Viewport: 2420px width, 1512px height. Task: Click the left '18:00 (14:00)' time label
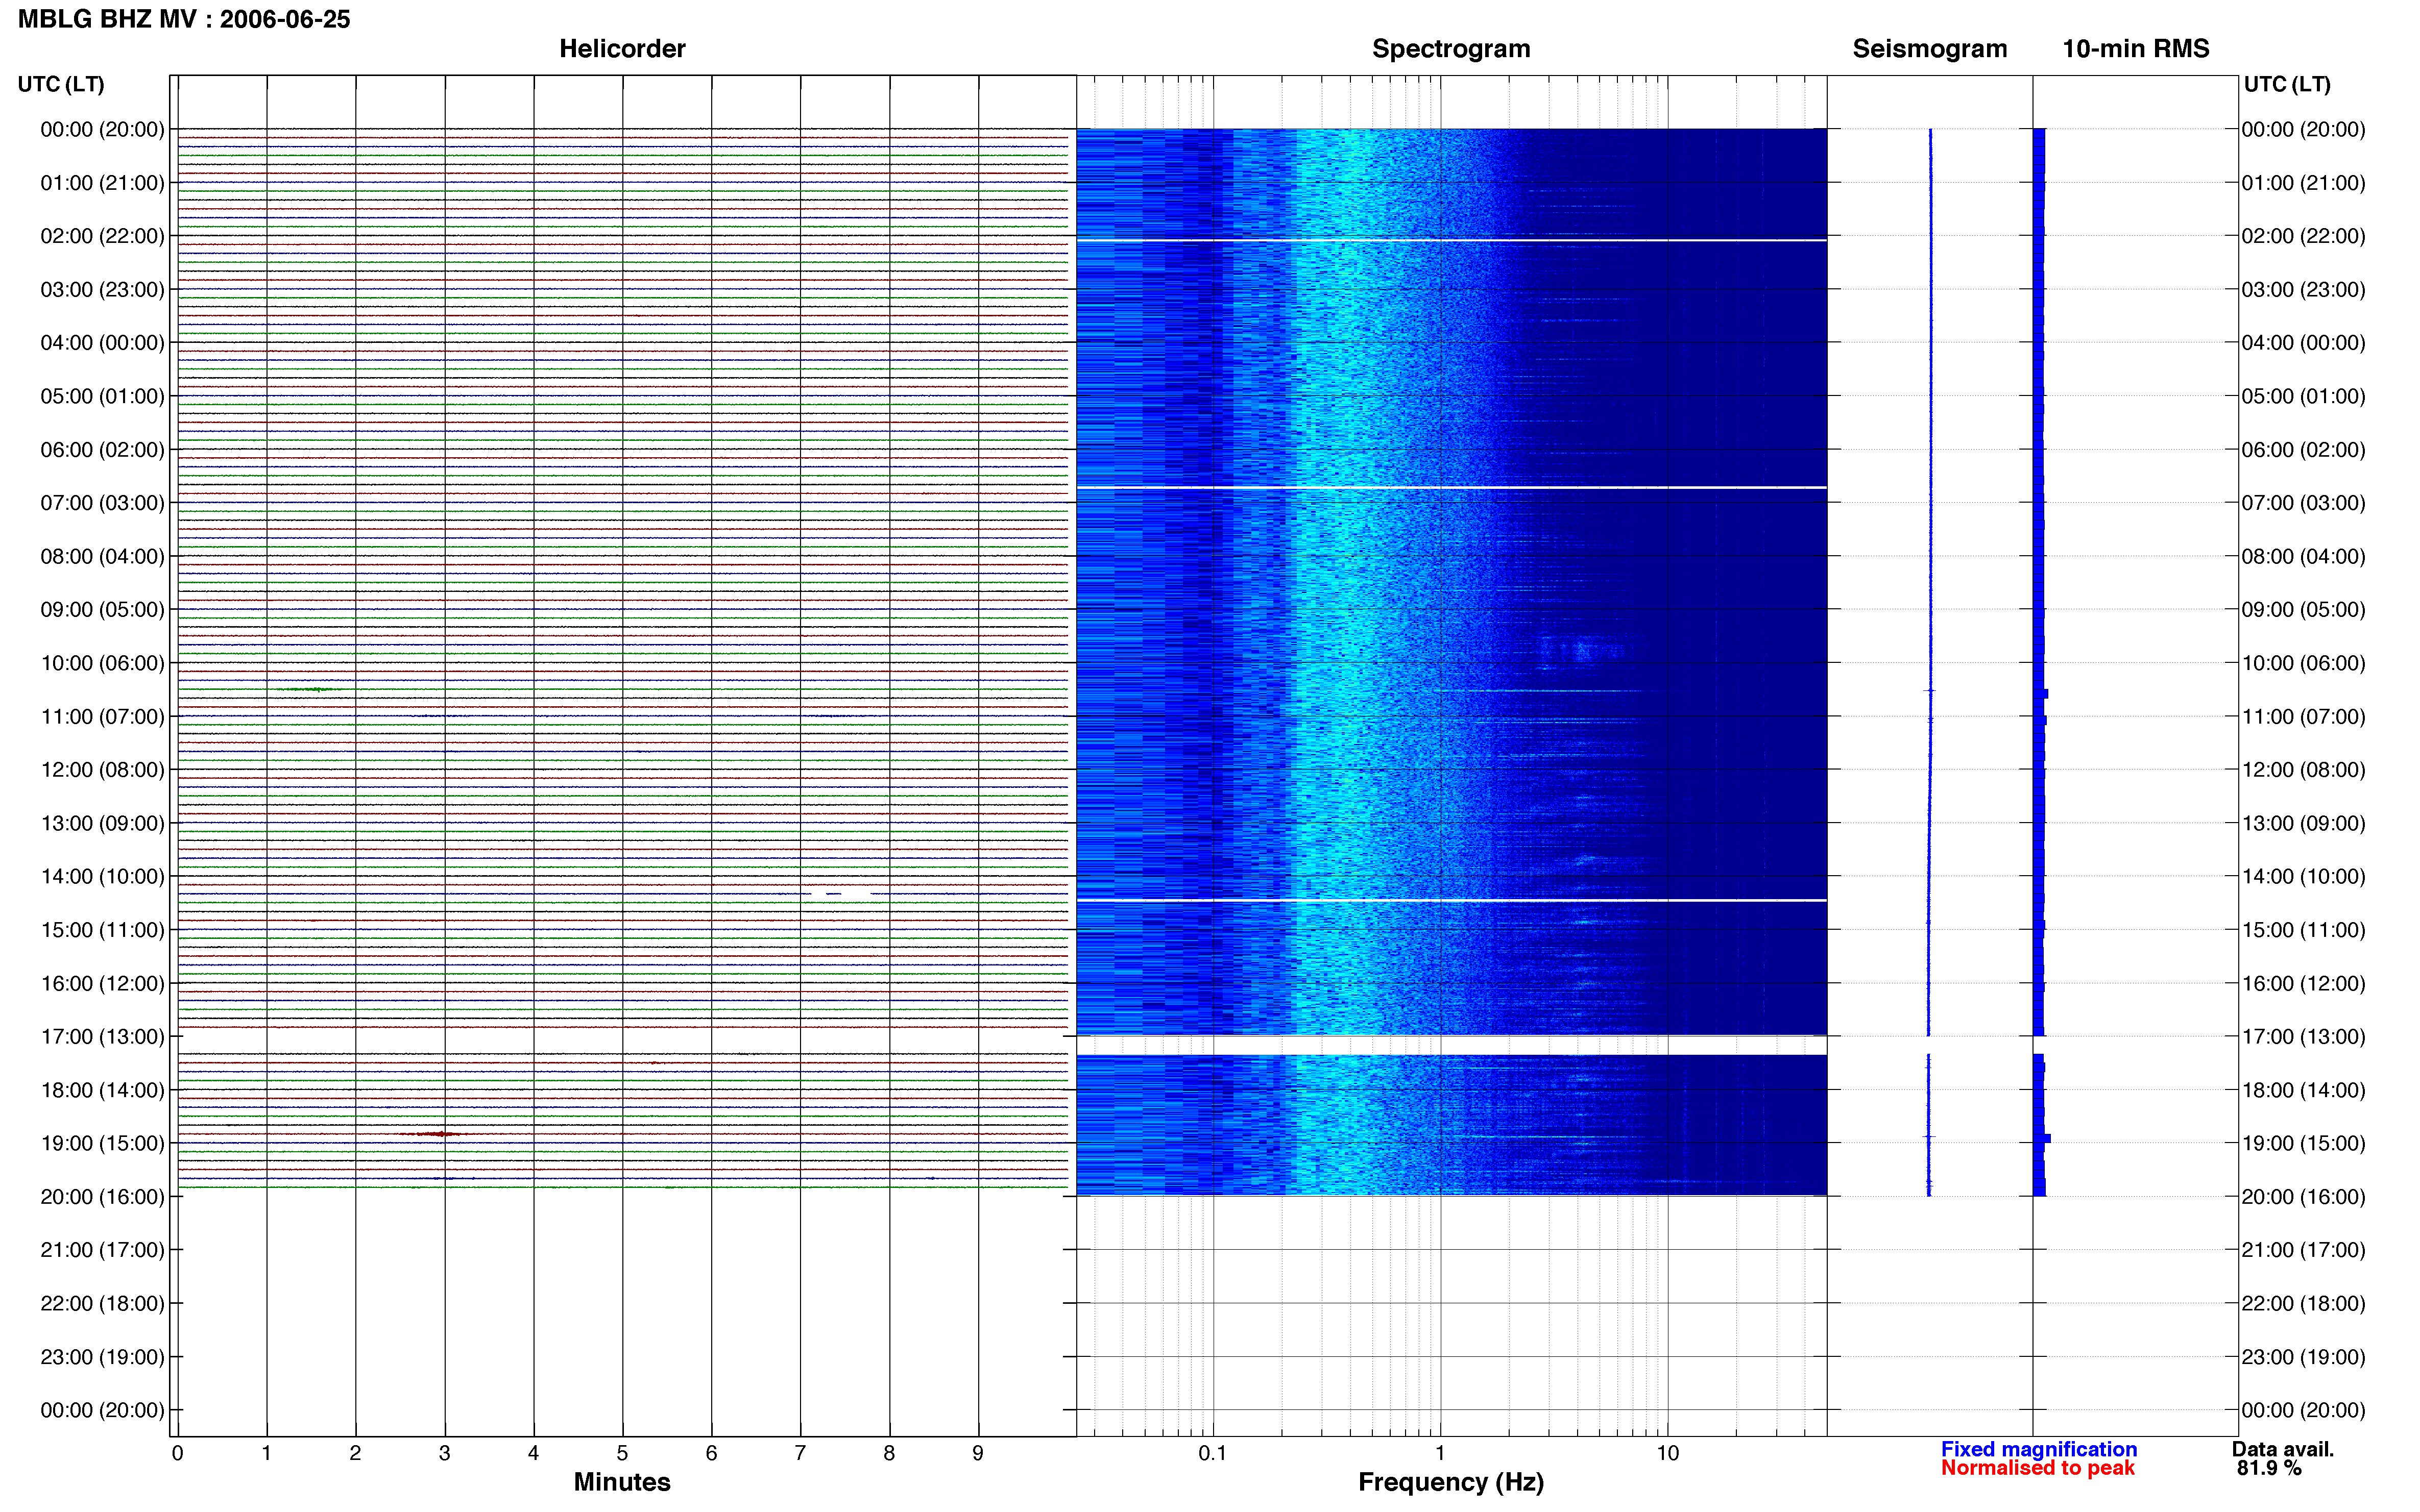coord(102,1090)
